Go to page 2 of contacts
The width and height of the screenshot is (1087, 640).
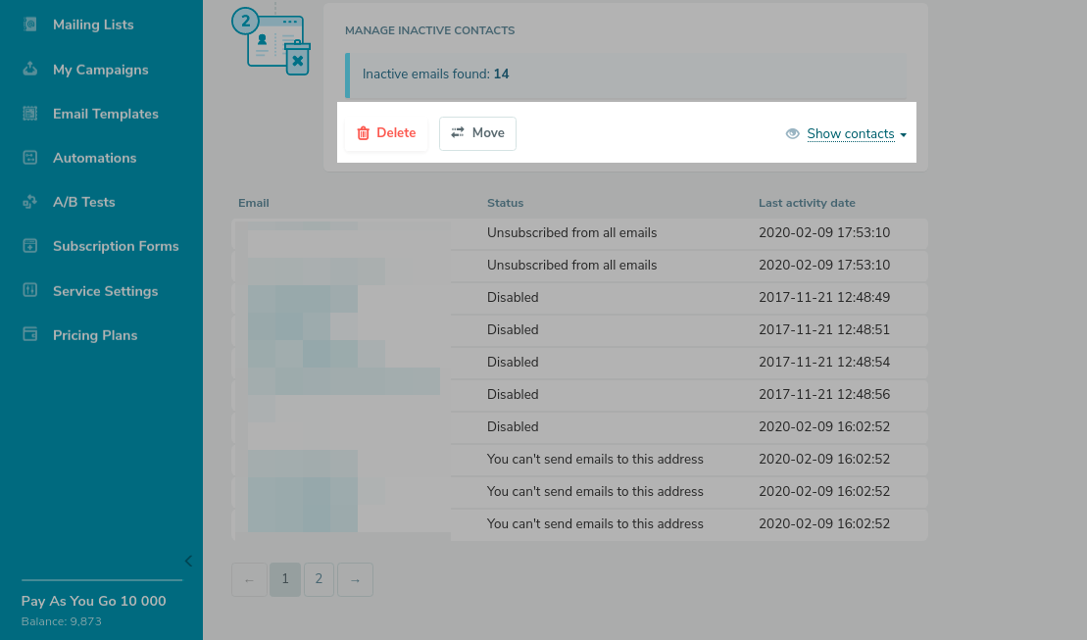[319, 579]
